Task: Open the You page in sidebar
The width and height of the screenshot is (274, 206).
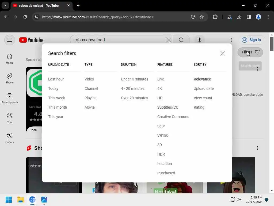Action: coord(10,118)
